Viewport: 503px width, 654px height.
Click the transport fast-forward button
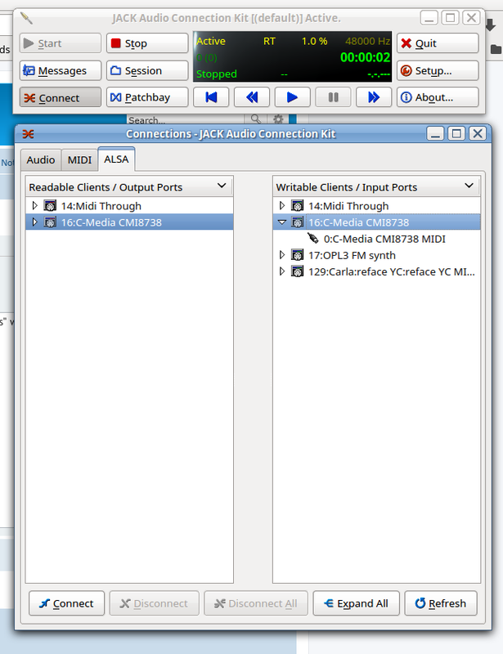374,97
